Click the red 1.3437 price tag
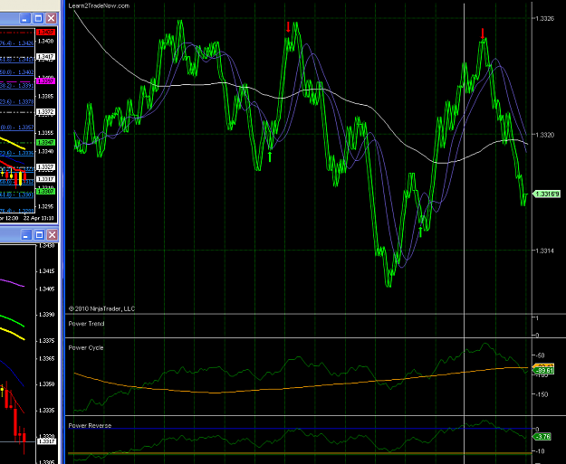 (46, 33)
